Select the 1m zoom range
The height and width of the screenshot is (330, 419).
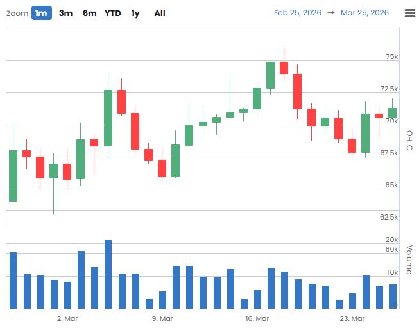tap(41, 13)
